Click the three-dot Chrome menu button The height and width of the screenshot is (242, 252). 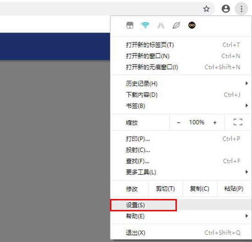(241, 9)
